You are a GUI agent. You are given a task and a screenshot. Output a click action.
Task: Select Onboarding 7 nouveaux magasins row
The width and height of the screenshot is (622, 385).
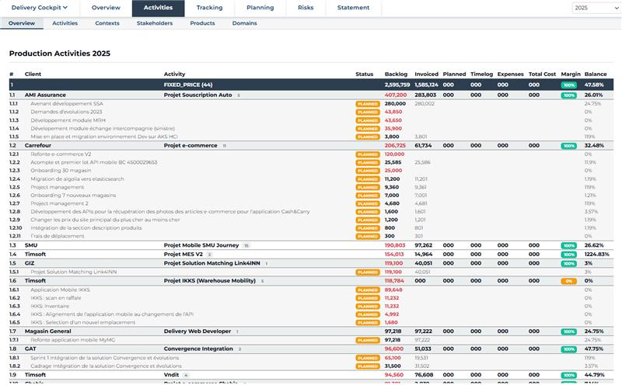pyautogui.click(x=311, y=196)
